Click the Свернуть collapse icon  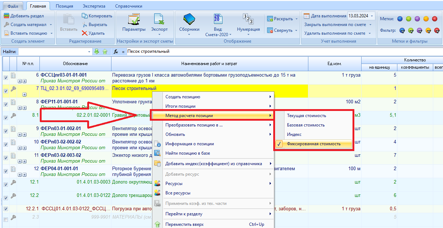point(270,31)
